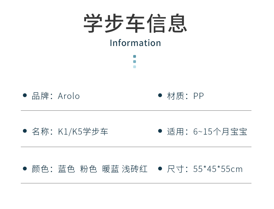Click the bullet beside 名称
The height and width of the screenshot is (209, 274).
click(x=25, y=131)
